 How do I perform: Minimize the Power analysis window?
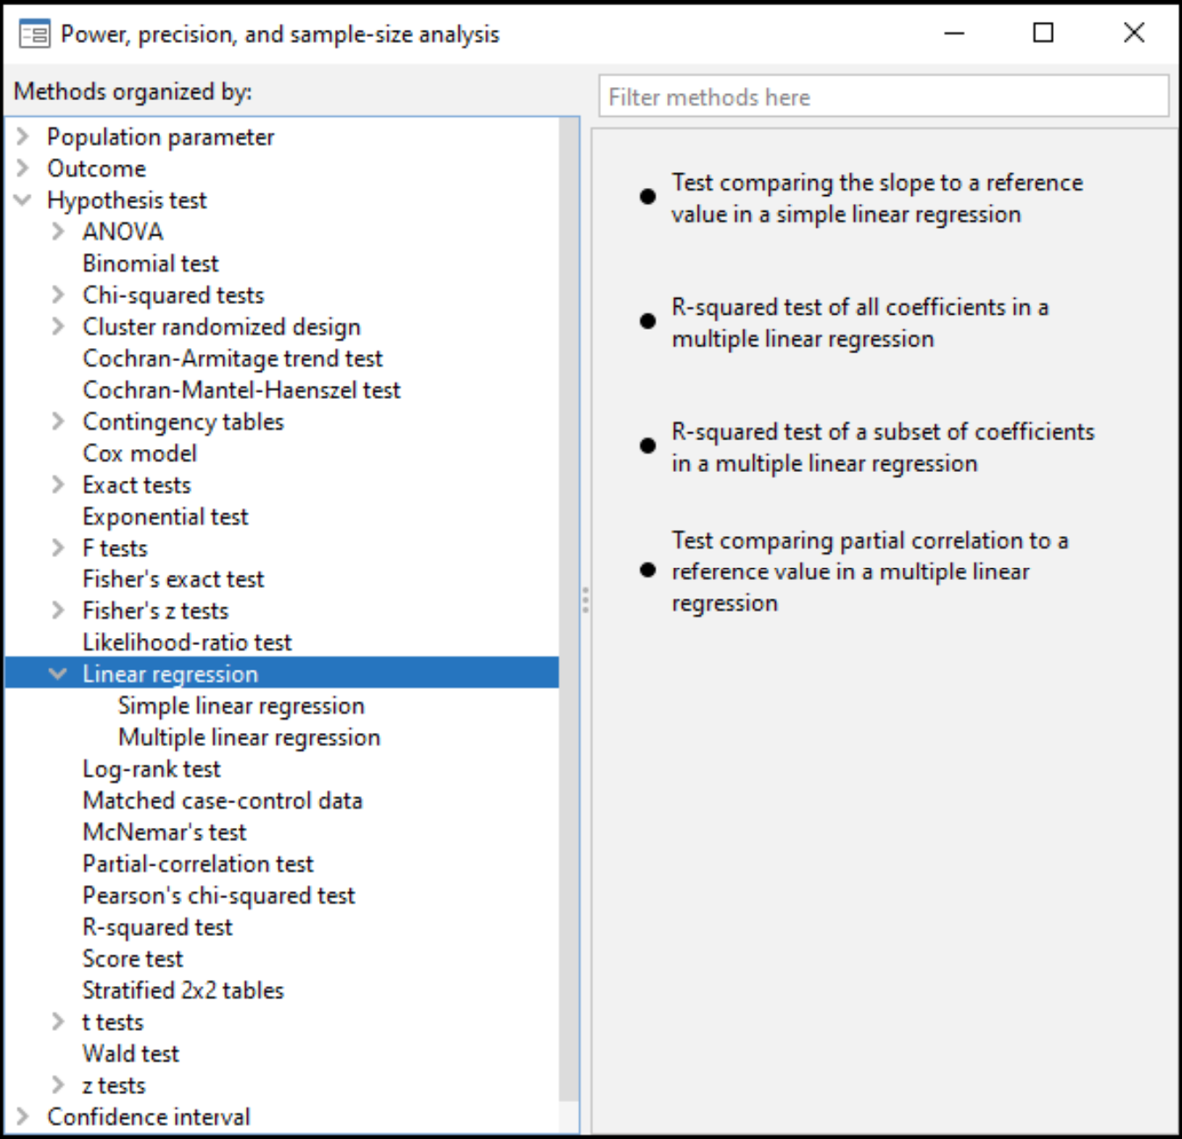pyautogui.click(x=954, y=33)
